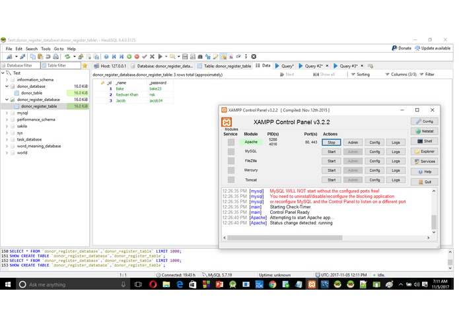Run query with play arrow icon in toolbar

coord(160,57)
